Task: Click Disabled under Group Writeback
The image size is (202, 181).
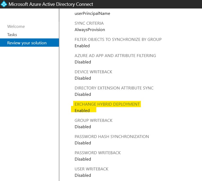Action: tap(83, 127)
